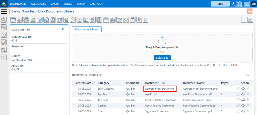Select the Documents Library tab
The height and width of the screenshot is (115, 257).
(87, 29)
